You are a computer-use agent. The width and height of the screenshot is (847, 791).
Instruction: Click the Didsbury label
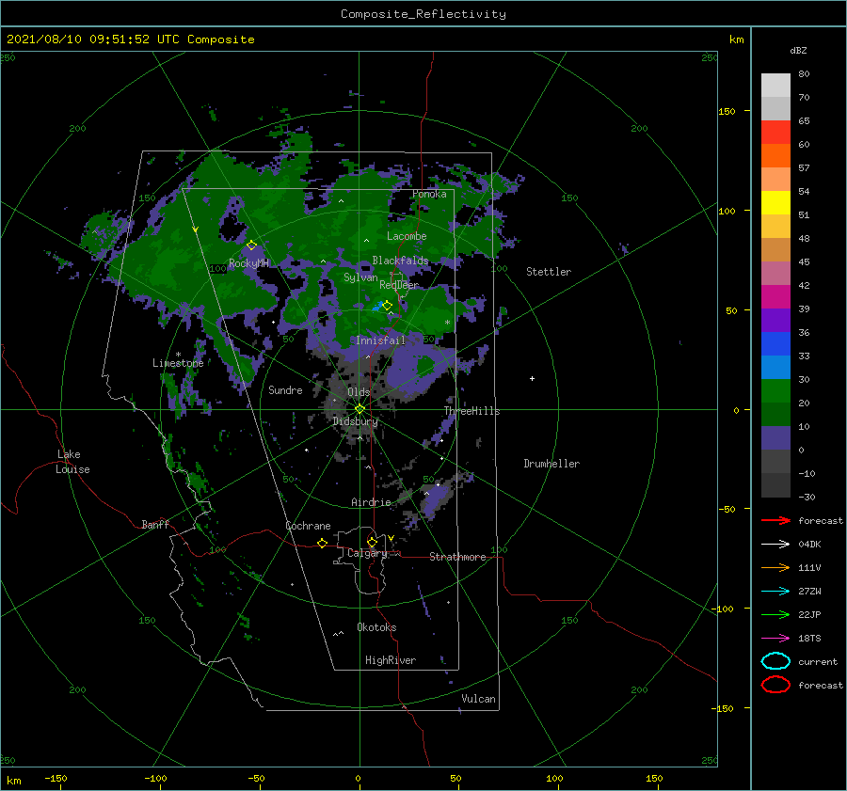[x=356, y=421]
